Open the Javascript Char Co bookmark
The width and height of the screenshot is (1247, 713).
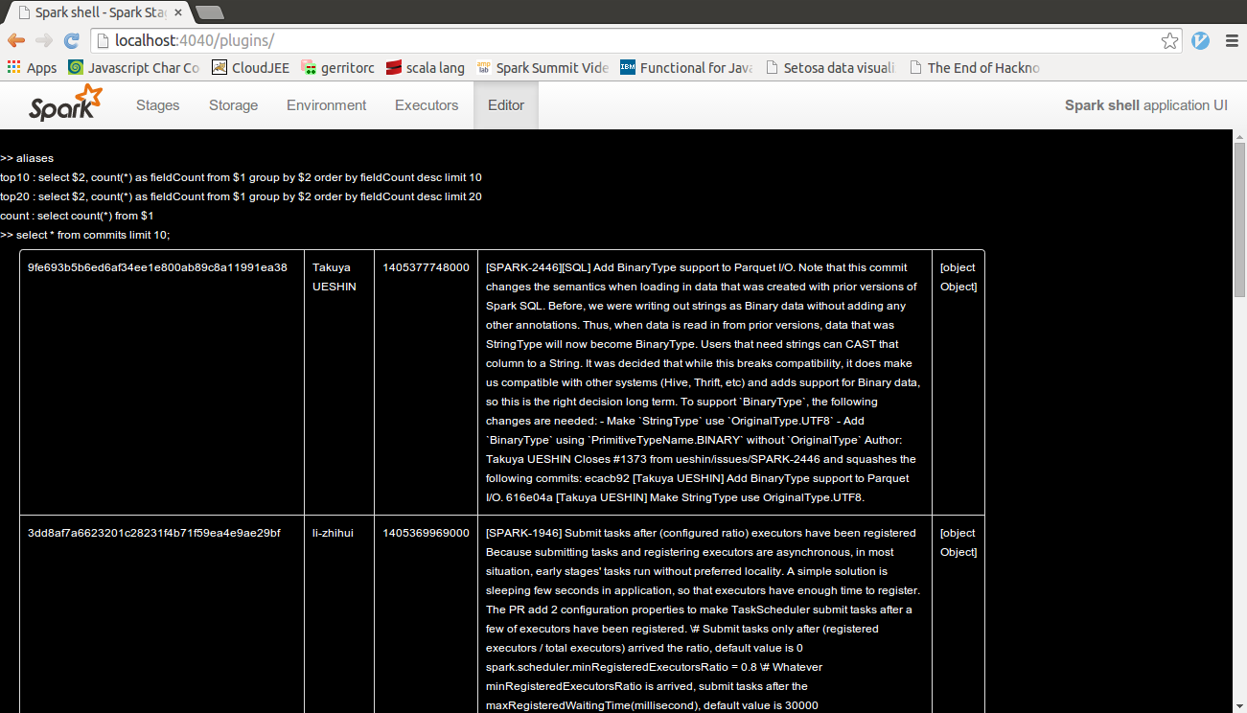(134, 67)
